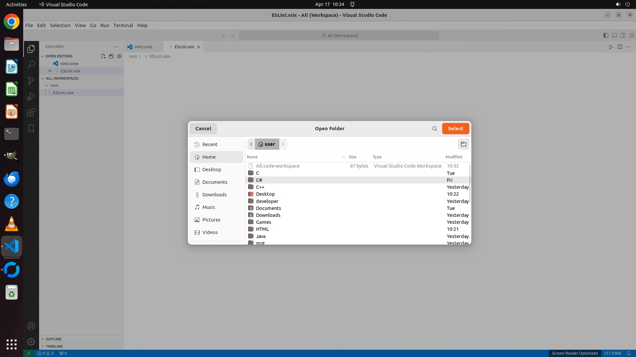Viewport: 636px width, 357px height.
Task: Expand the Outline section
Action: pyautogui.click(x=53, y=339)
